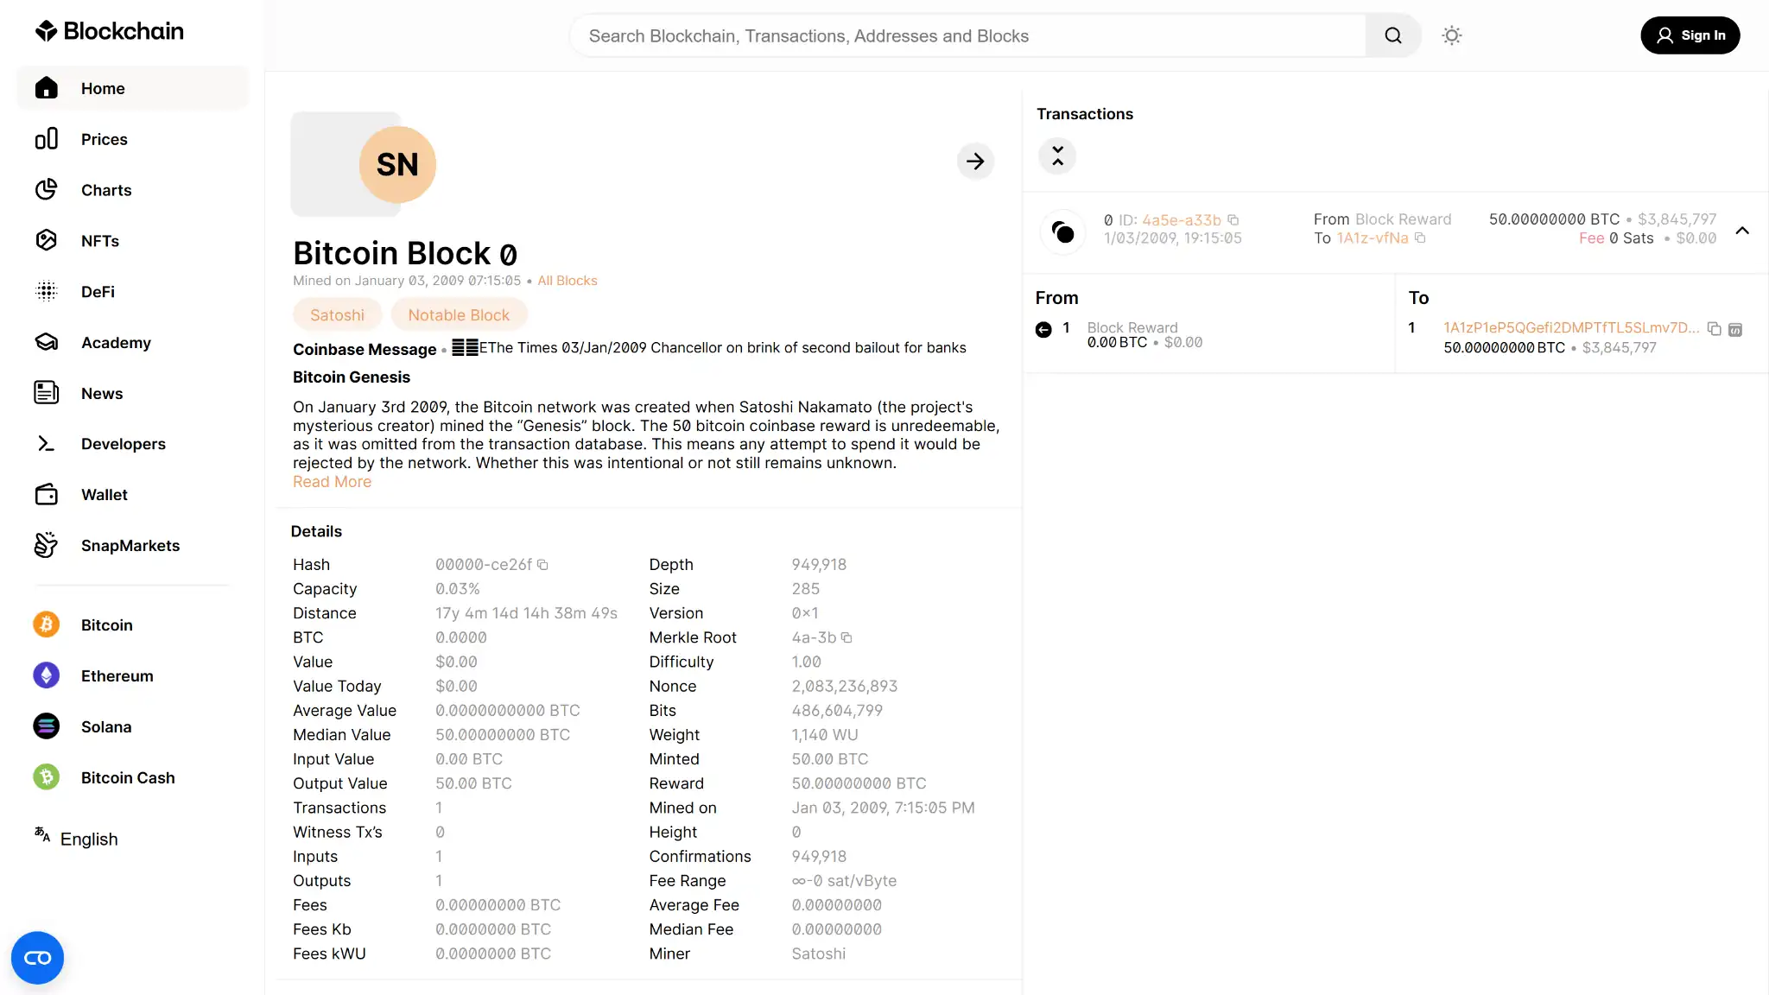Click the Solana coin icon
1769x995 pixels.
click(47, 726)
